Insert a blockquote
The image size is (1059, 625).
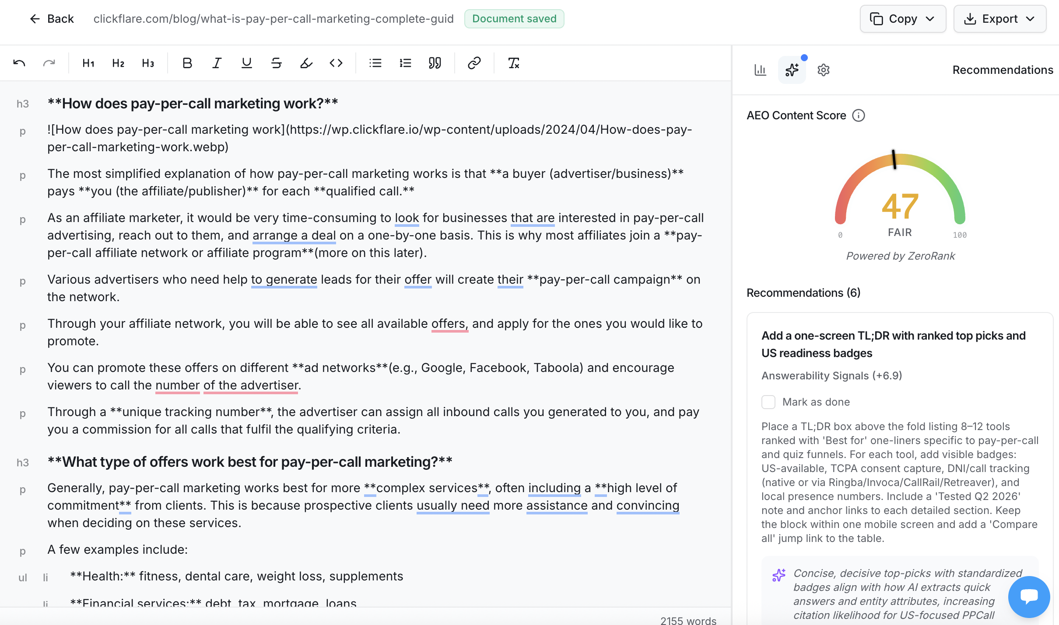tap(435, 63)
